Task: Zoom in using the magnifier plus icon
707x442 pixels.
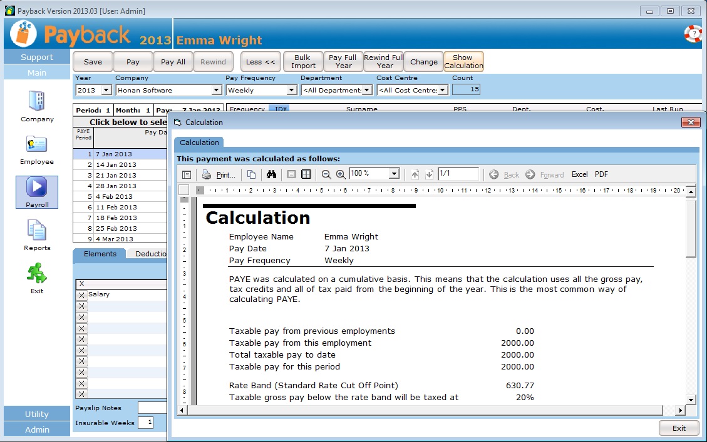Action: pyautogui.click(x=341, y=174)
